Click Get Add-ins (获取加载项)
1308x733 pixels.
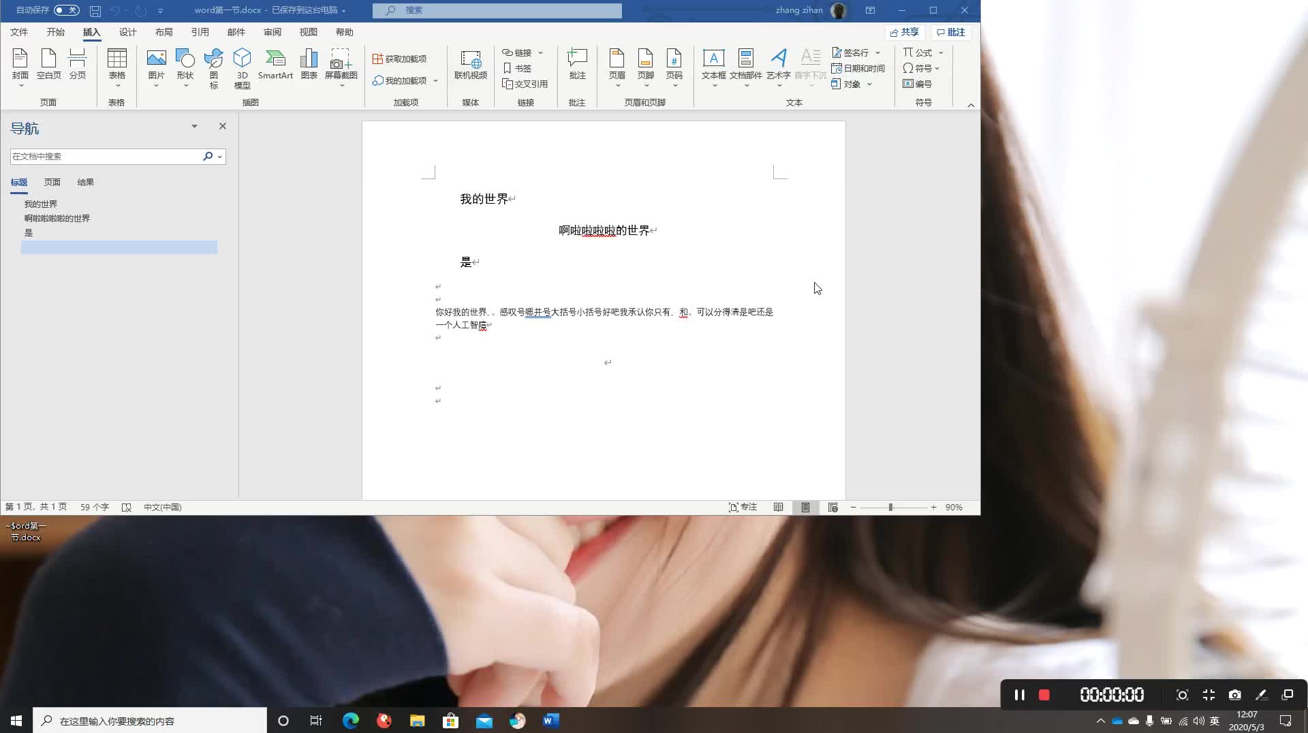pos(400,59)
